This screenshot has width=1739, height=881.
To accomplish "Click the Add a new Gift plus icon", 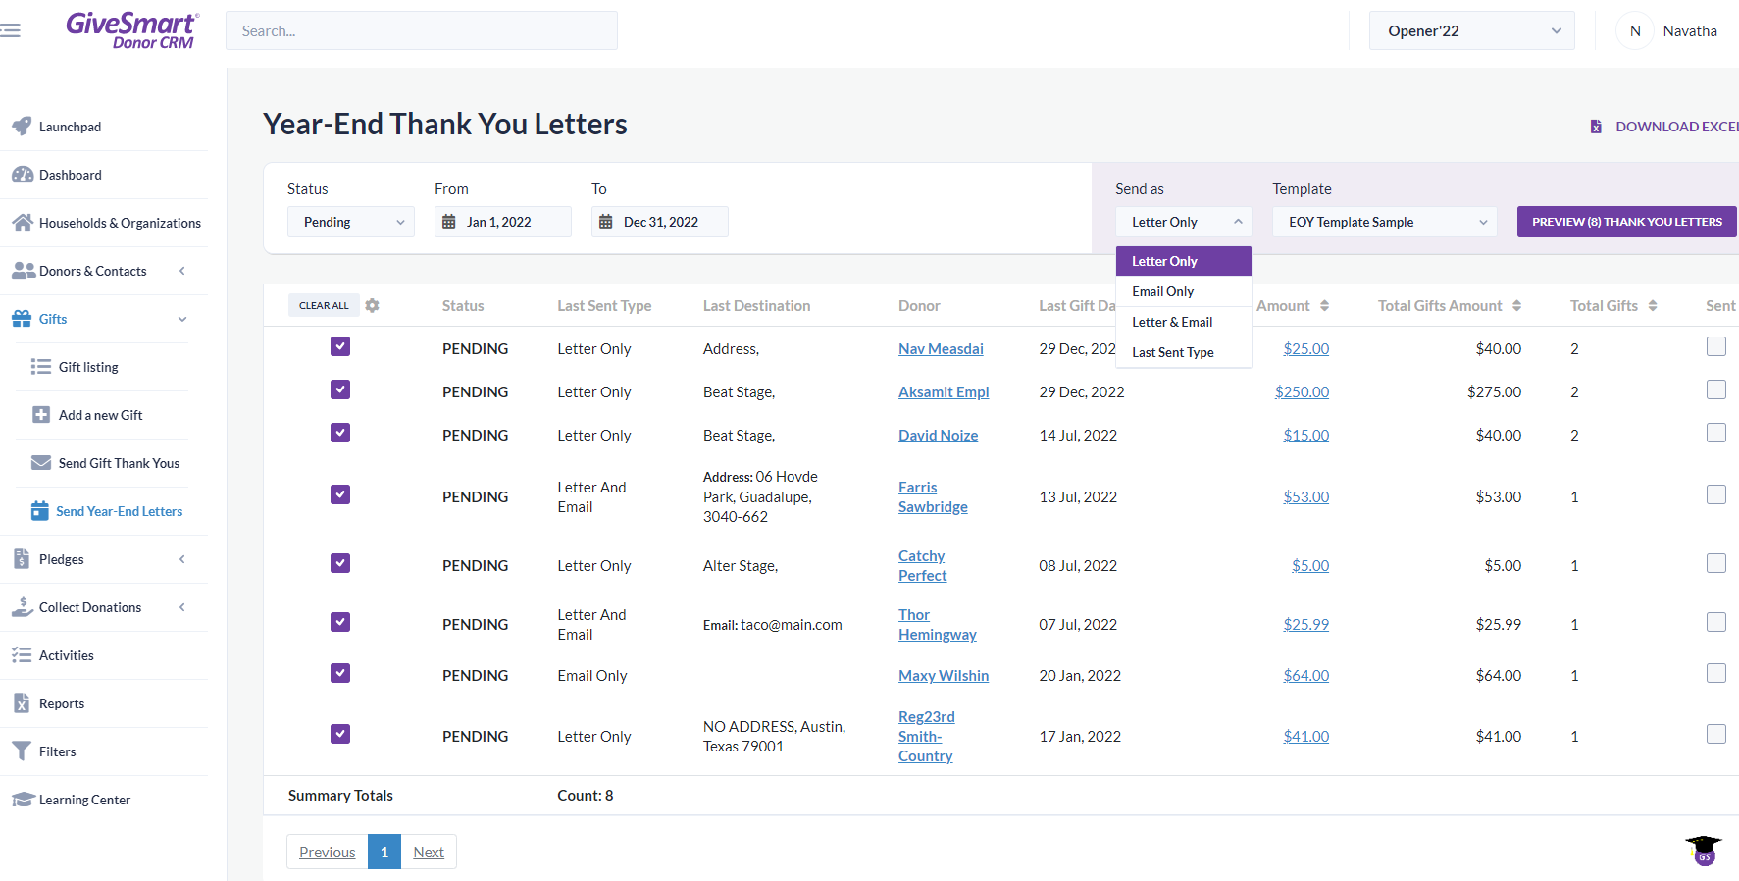I will (x=41, y=415).
